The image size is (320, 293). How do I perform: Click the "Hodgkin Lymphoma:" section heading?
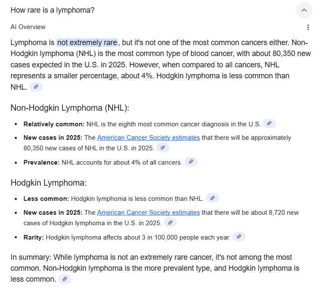[x=48, y=183]
